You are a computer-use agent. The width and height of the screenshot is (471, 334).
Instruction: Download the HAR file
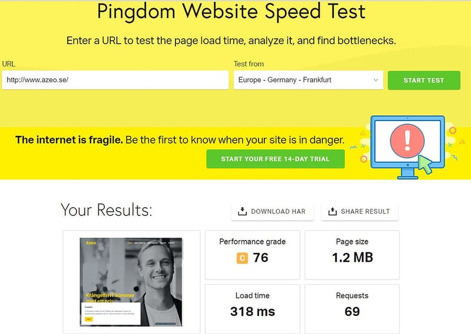click(273, 212)
